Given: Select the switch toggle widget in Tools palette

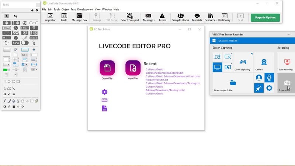Looking at the screenshot, I should tap(25, 43).
